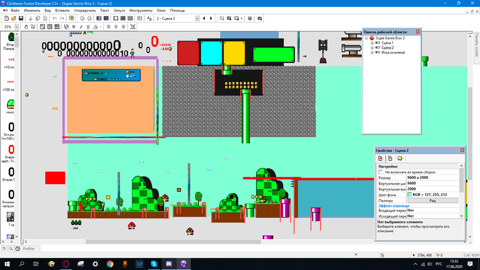Close the Свойства - Сцена 2 panel
The width and height of the screenshot is (480, 270).
[462, 150]
